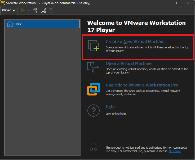Screen dimensions: 195x160
Task: Enter full screen mode via toolbar icon
Action: coord(43,10)
